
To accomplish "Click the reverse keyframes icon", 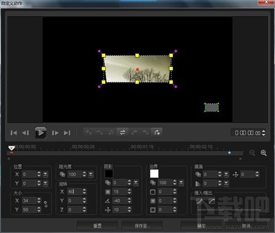I will 122,133.
